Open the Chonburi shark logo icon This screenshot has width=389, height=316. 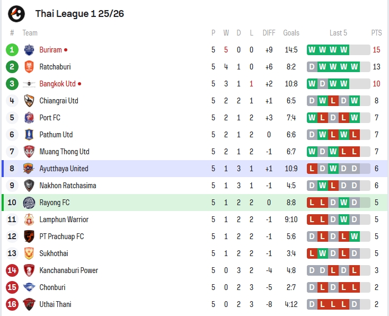29,287
